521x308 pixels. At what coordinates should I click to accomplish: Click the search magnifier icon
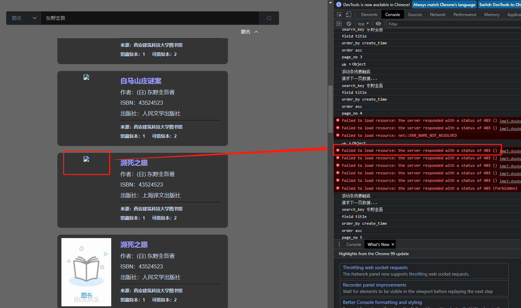click(x=269, y=18)
